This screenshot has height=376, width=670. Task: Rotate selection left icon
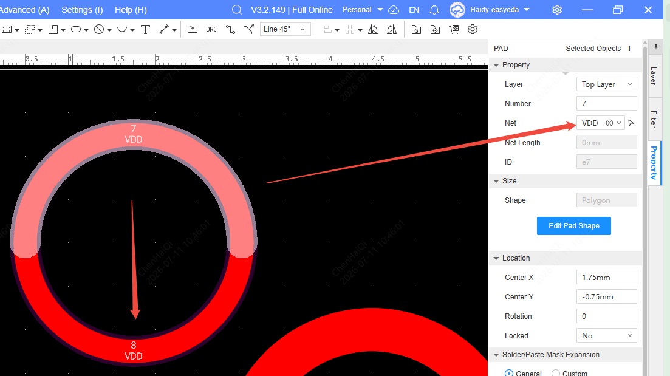[x=373, y=30]
